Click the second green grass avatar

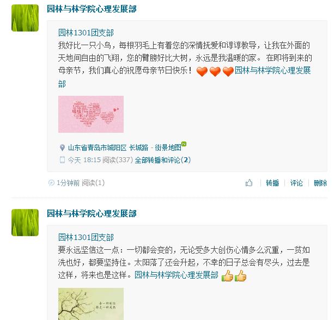pos(25,223)
